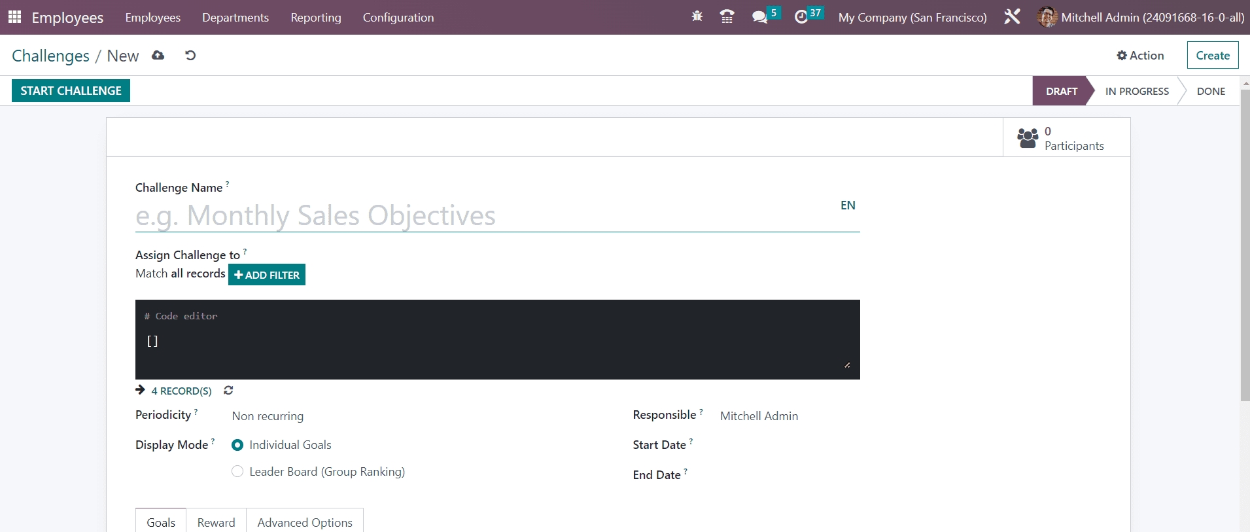Select Leader Board (Group Ranking) option

pyautogui.click(x=237, y=472)
